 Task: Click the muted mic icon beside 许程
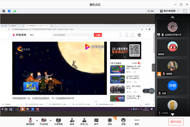click(160, 93)
